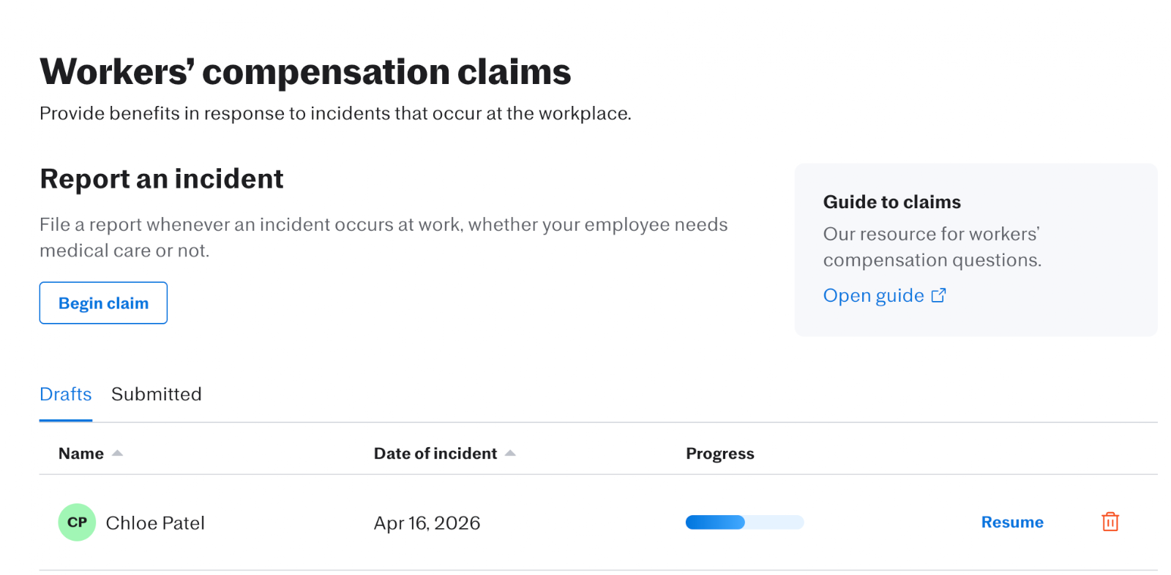Click the Apr 16, 2026 incident date

[x=427, y=523]
